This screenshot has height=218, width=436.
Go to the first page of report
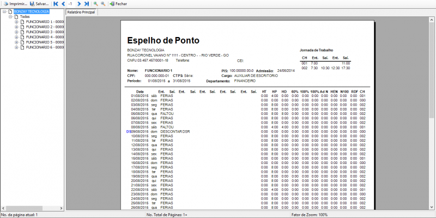click(56, 4)
